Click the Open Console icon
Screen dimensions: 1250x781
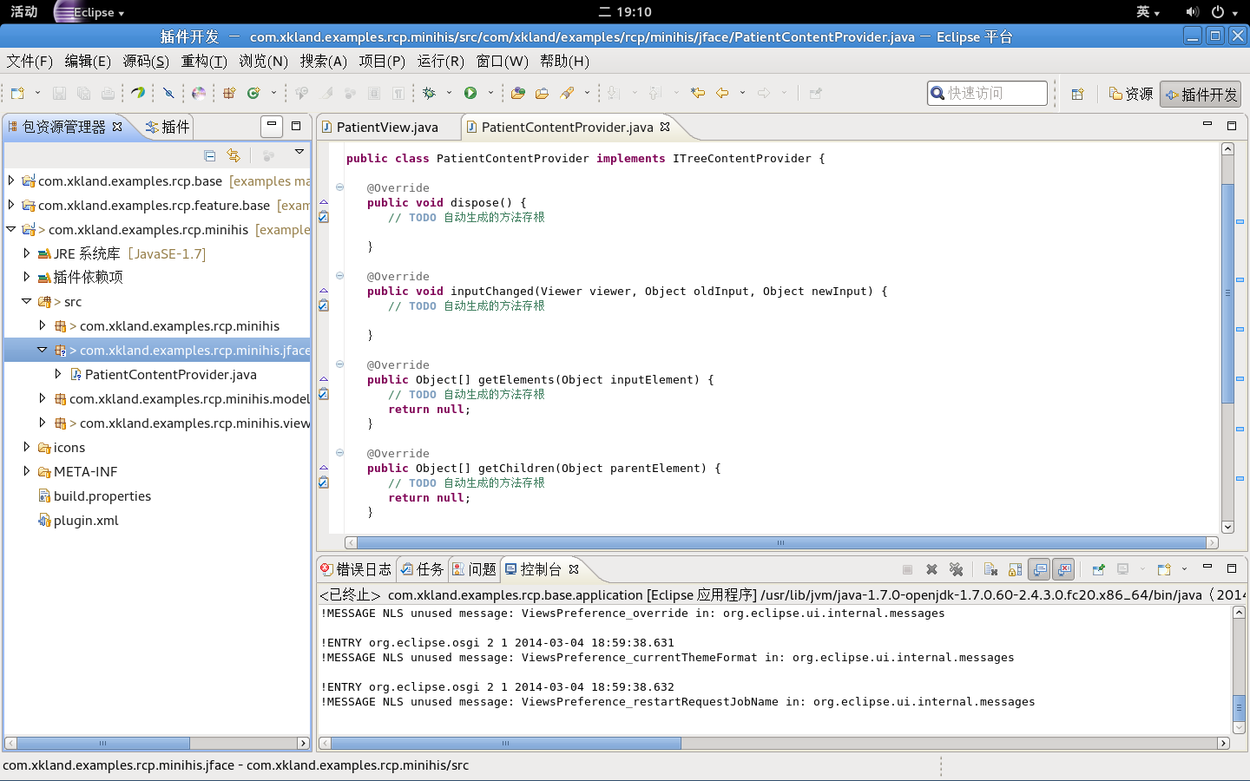1164,569
